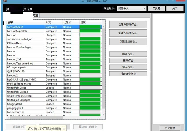Select the NewJobDoublePages job
This screenshot has height=131, width=187.
pyautogui.click(x=54, y=47)
